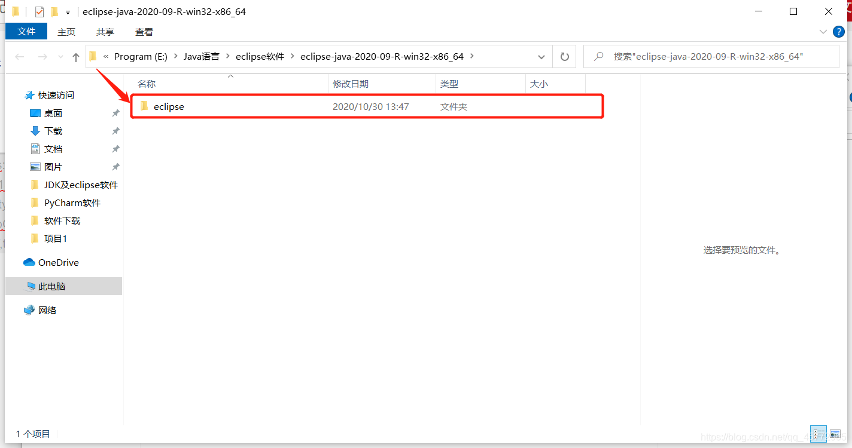852x448 pixels.
Task: Click the pin icon next to 文档
Action: (115, 149)
